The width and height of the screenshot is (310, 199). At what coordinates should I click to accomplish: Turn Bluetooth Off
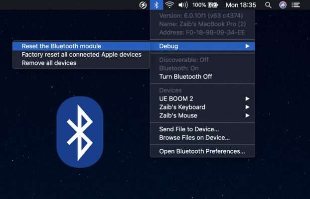pos(185,77)
